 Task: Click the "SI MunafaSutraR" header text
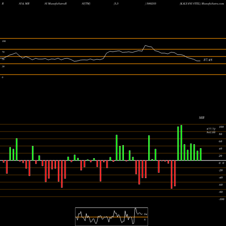(56, 4)
